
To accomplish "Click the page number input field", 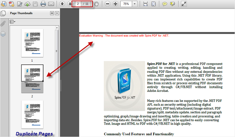I will coord(78,4).
